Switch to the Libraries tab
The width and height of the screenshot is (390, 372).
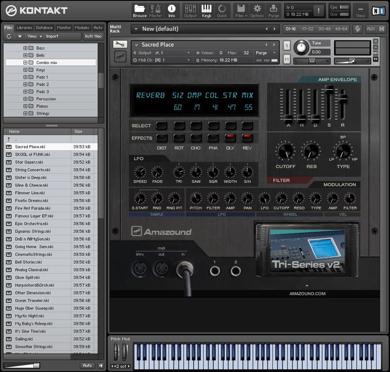tap(24, 28)
